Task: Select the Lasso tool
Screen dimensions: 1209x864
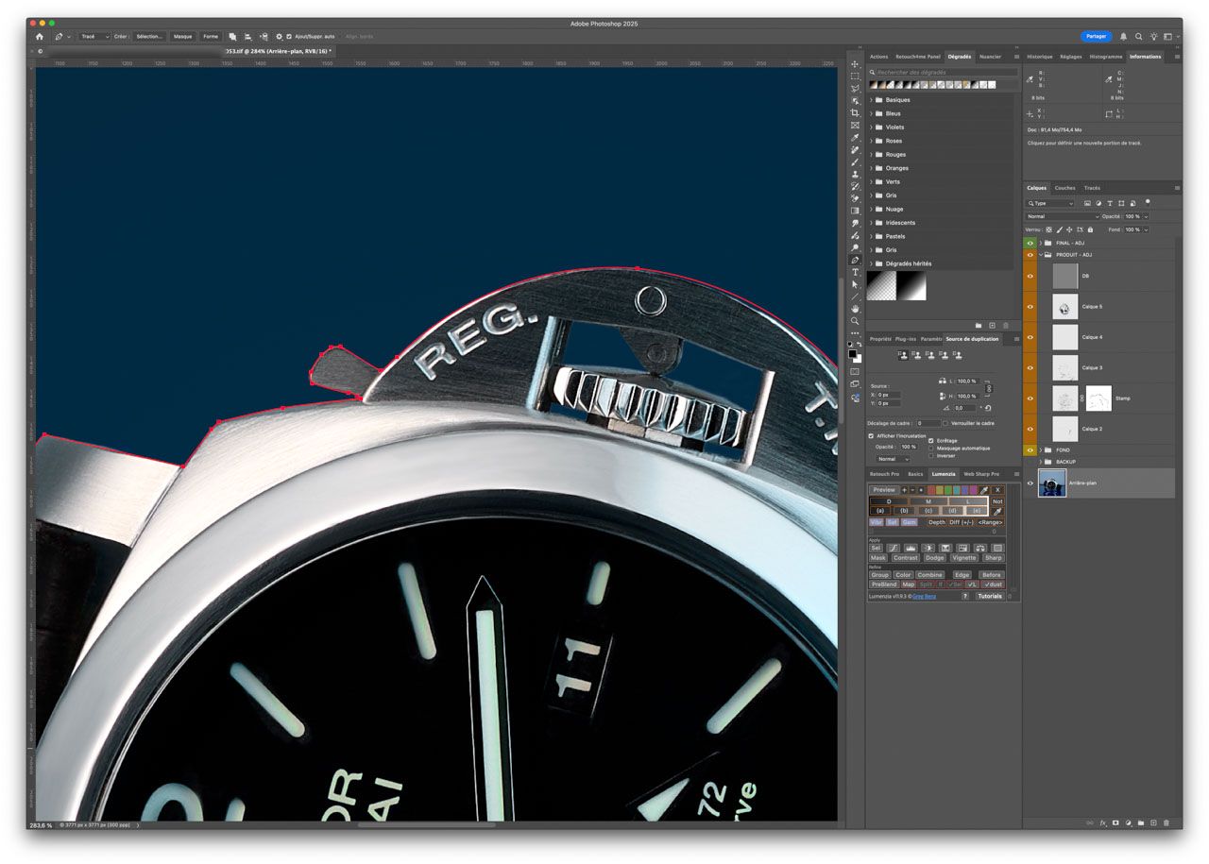Action: (855, 89)
